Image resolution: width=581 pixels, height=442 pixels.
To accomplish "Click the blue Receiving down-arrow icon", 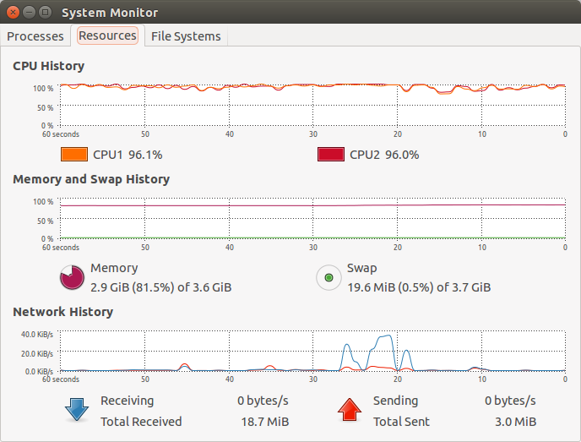I will 77,409.
